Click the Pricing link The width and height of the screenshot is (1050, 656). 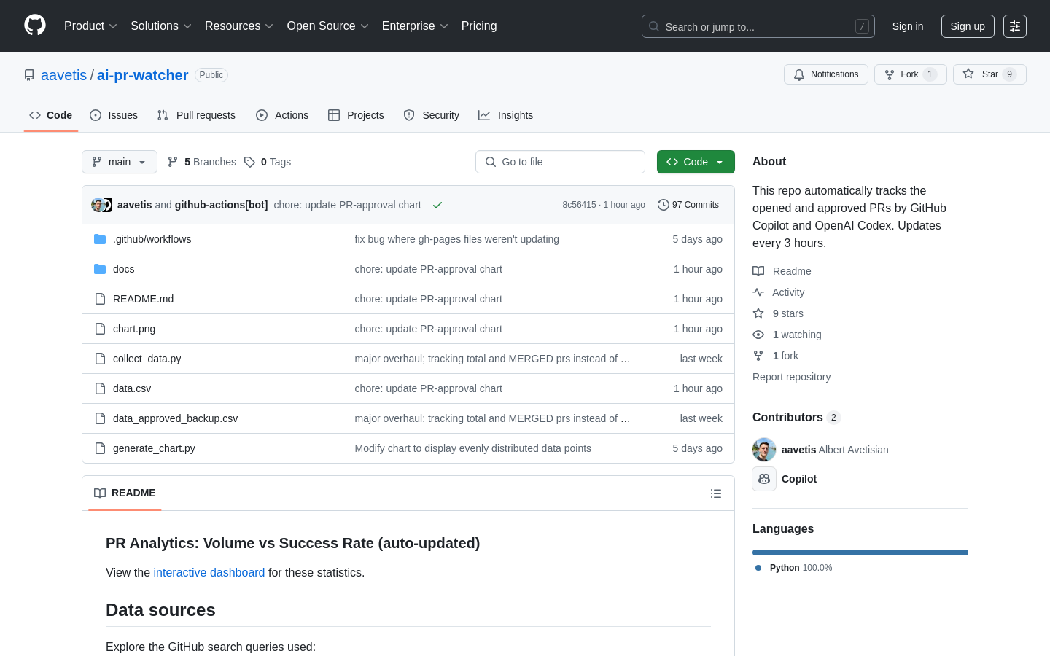(x=479, y=26)
